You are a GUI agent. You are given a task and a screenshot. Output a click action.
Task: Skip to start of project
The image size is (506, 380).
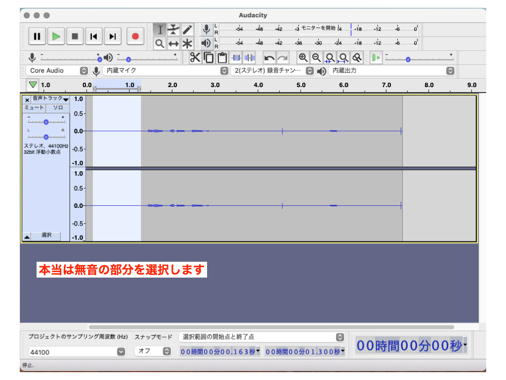pyautogui.click(x=93, y=36)
